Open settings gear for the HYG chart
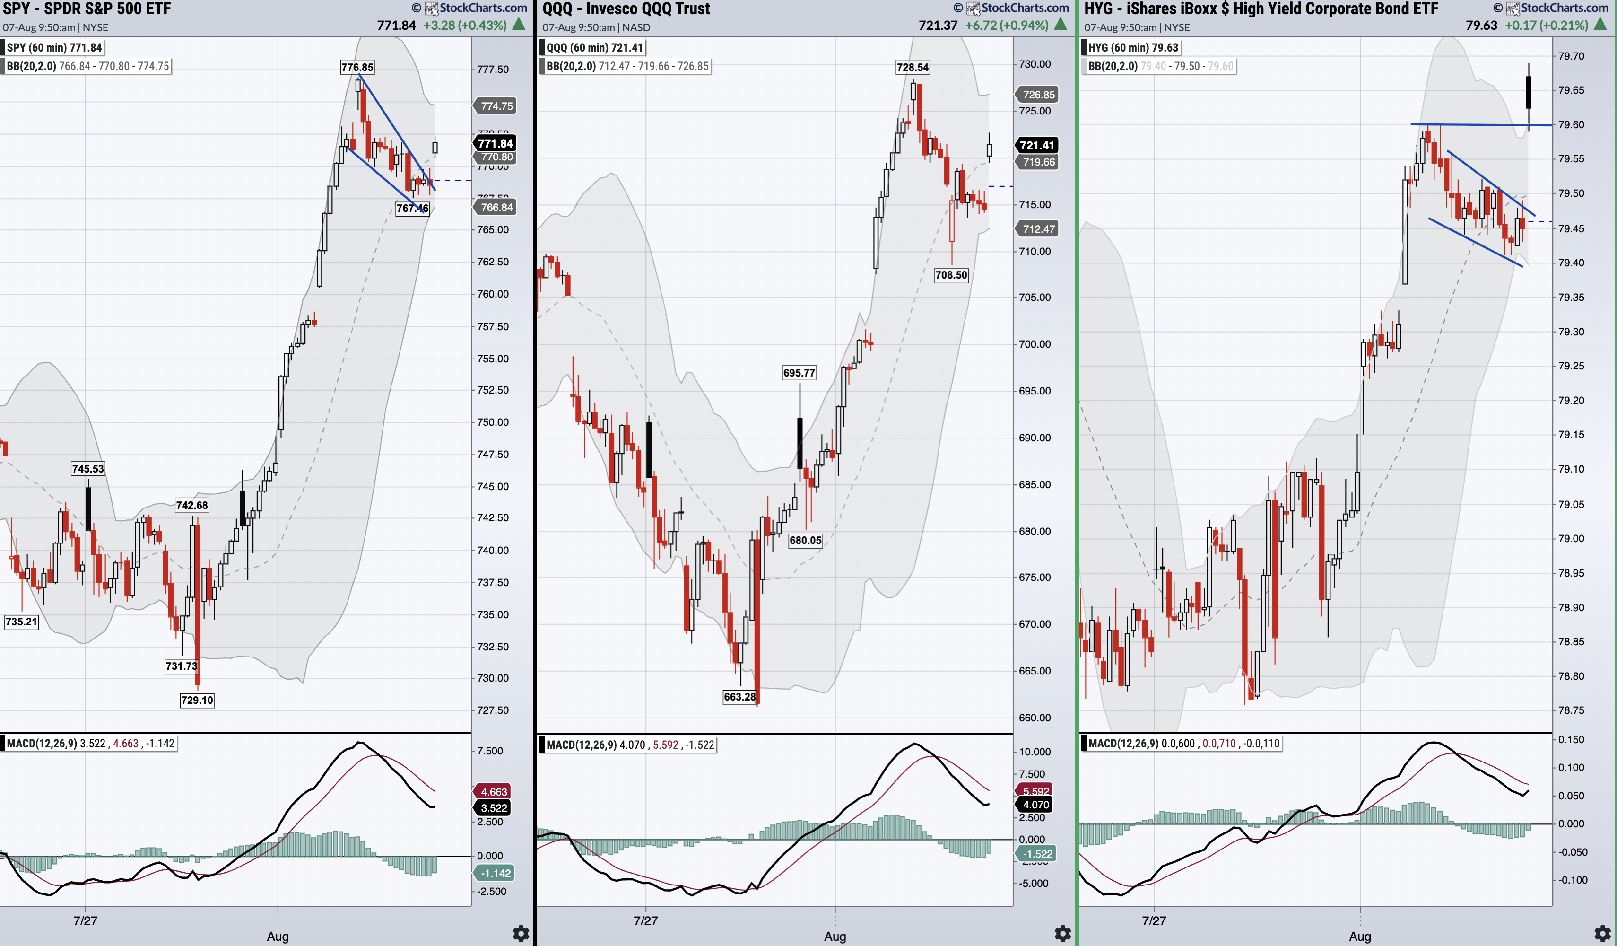Screen dimensions: 1617x946 [1602, 933]
